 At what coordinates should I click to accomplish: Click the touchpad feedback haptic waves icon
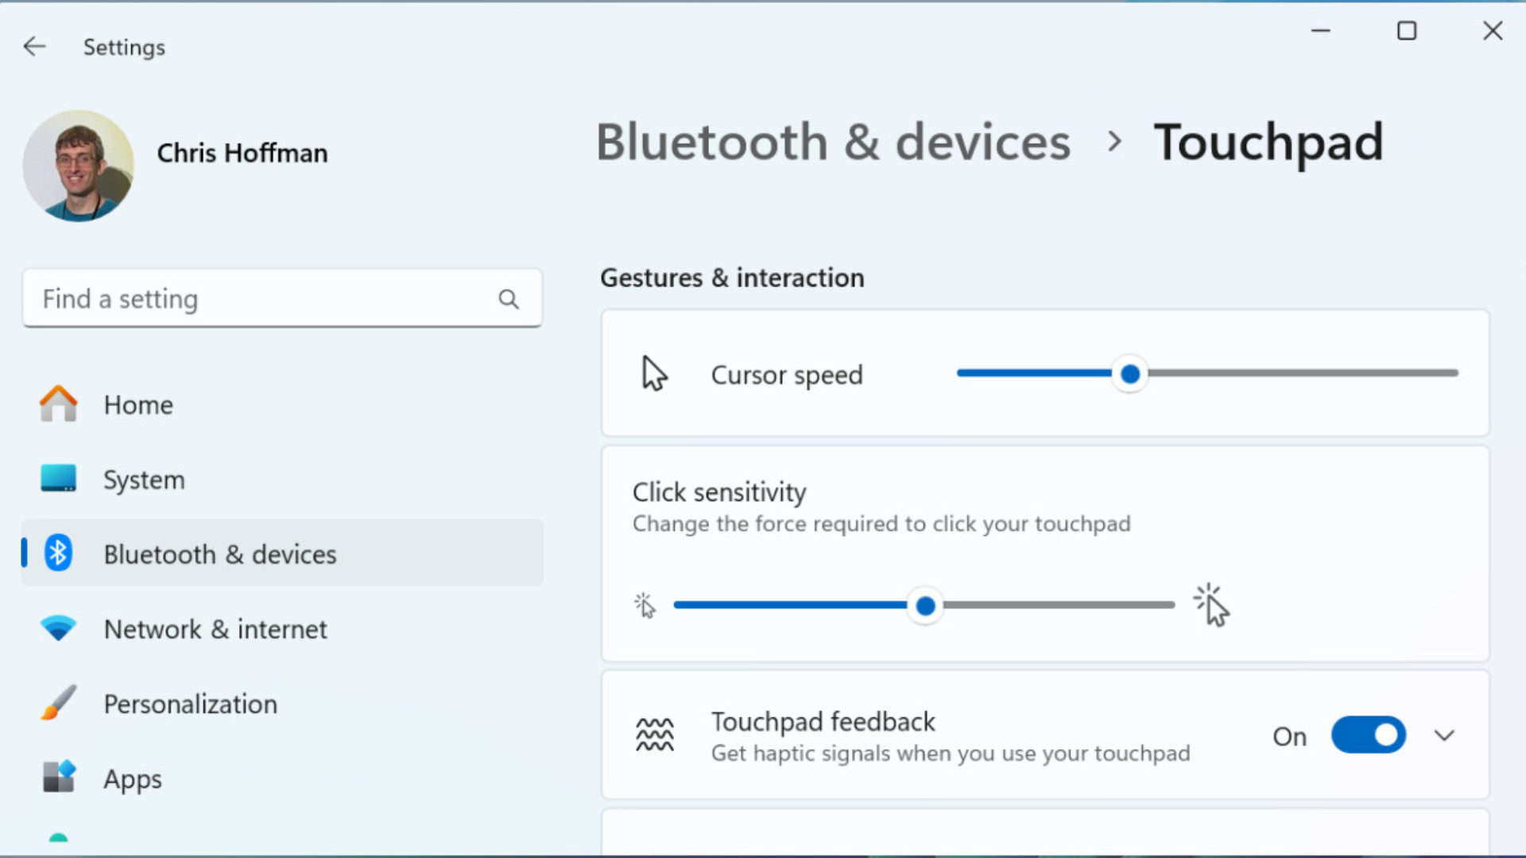[654, 735]
